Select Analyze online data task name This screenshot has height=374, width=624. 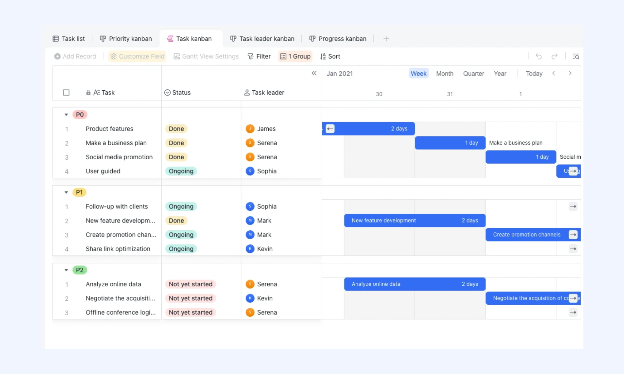[x=113, y=284]
